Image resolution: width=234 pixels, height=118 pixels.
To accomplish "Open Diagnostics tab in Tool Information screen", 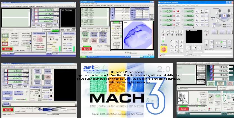I will click(x=40, y=6).
